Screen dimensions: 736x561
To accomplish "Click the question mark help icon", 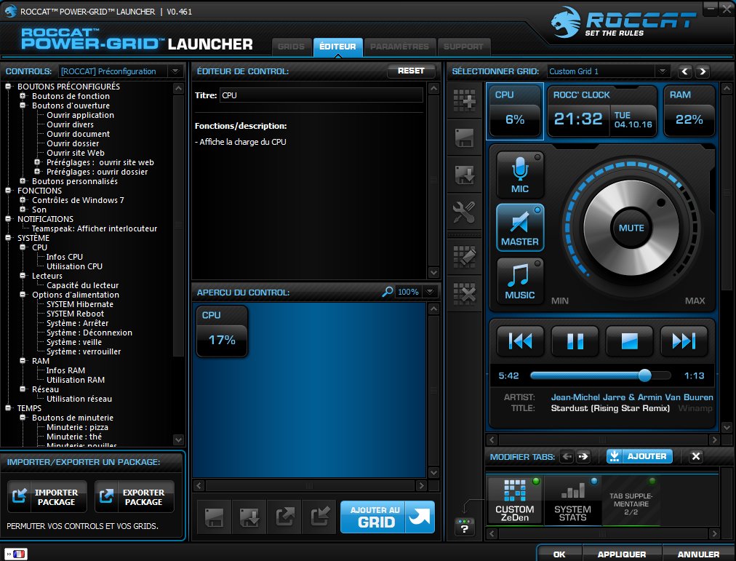I will pyautogui.click(x=464, y=527).
